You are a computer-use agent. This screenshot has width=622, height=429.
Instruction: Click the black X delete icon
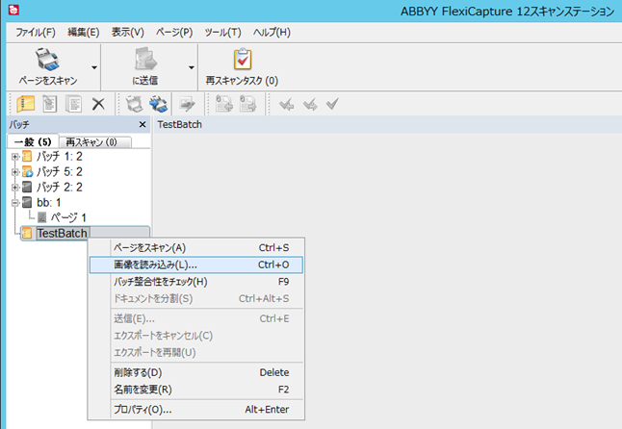98,104
